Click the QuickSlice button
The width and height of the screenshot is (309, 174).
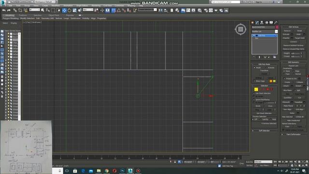point(288,98)
